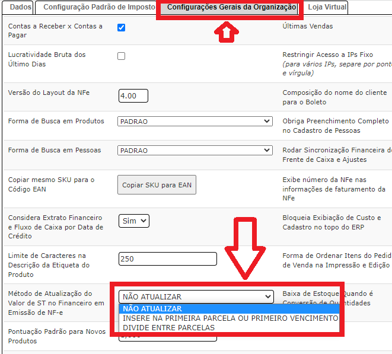392x354 pixels.
Task: Open Forma de Busca em Pessoas dropdown
Action: click(x=195, y=151)
